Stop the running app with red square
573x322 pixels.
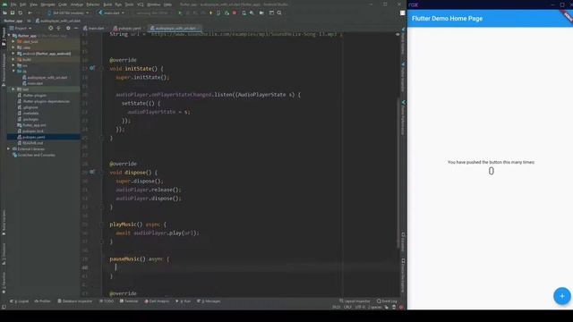coord(235,13)
